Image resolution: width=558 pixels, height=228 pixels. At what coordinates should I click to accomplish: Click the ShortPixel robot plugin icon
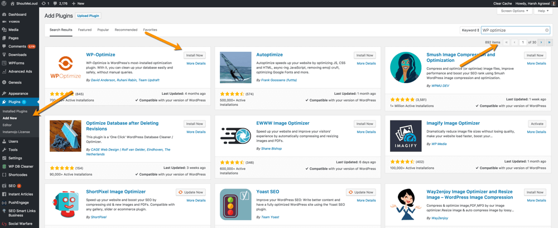[65, 204]
